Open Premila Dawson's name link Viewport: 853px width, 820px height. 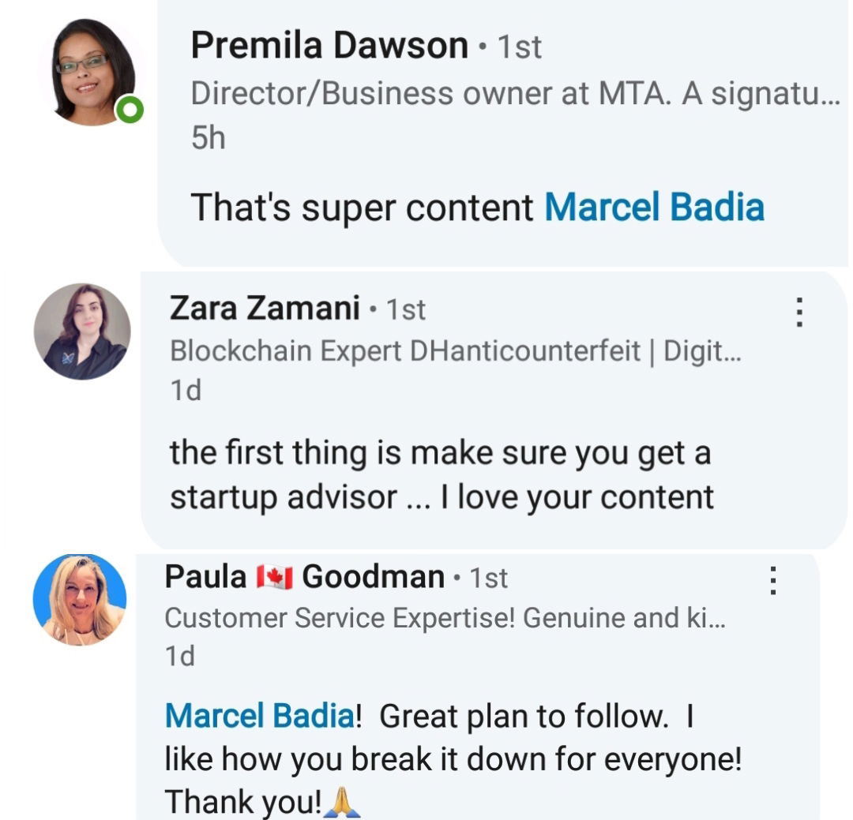[329, 46]
